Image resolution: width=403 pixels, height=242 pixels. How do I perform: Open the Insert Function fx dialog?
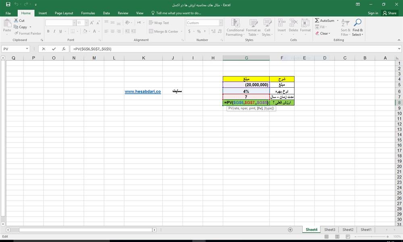tap(64, 49)
